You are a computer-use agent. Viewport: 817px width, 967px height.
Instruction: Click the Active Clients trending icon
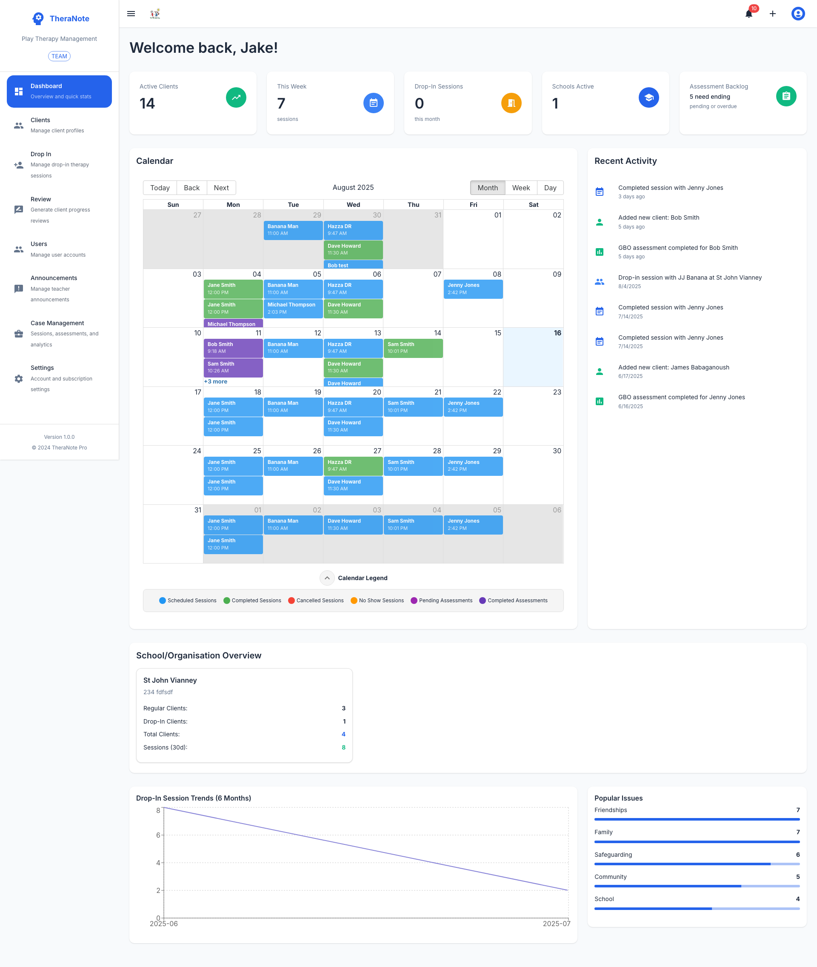pyautogui.click(x=236, y=97)
